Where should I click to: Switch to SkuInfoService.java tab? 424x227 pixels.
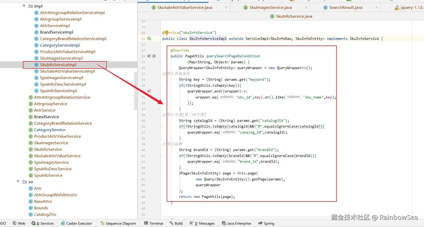[x=294, y=16]
